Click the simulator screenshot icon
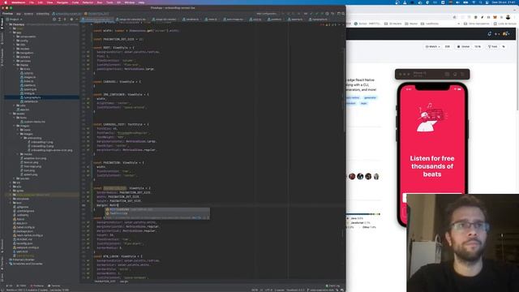The width and height of the screenshot is (519, 292). click(x=447, y=75)
